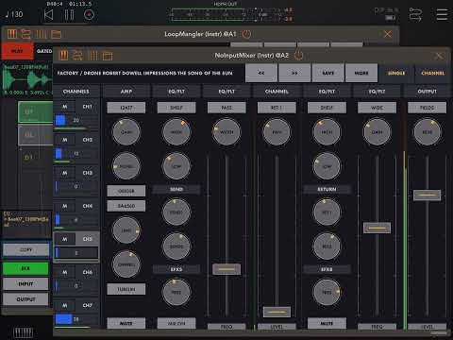Toggle mute M for CH7
Viewport: 453px width, 340px height.
point(64,305)
